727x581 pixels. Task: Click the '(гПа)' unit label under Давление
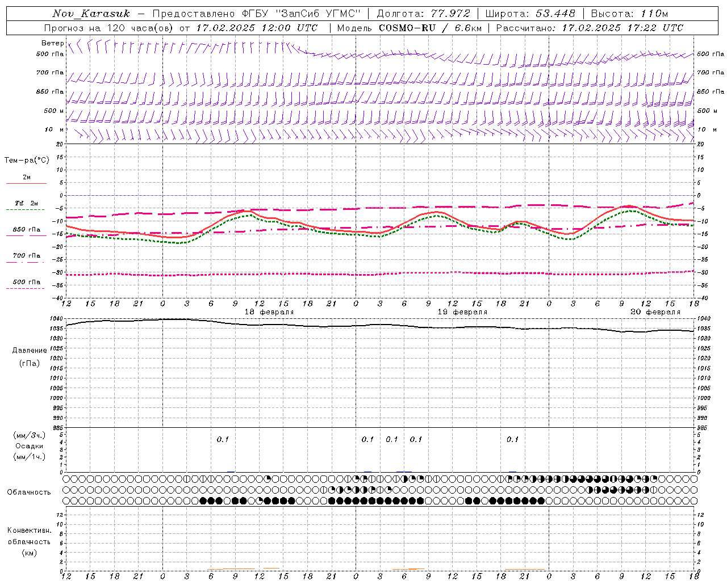pyautogui.click(x=29, y=363)
